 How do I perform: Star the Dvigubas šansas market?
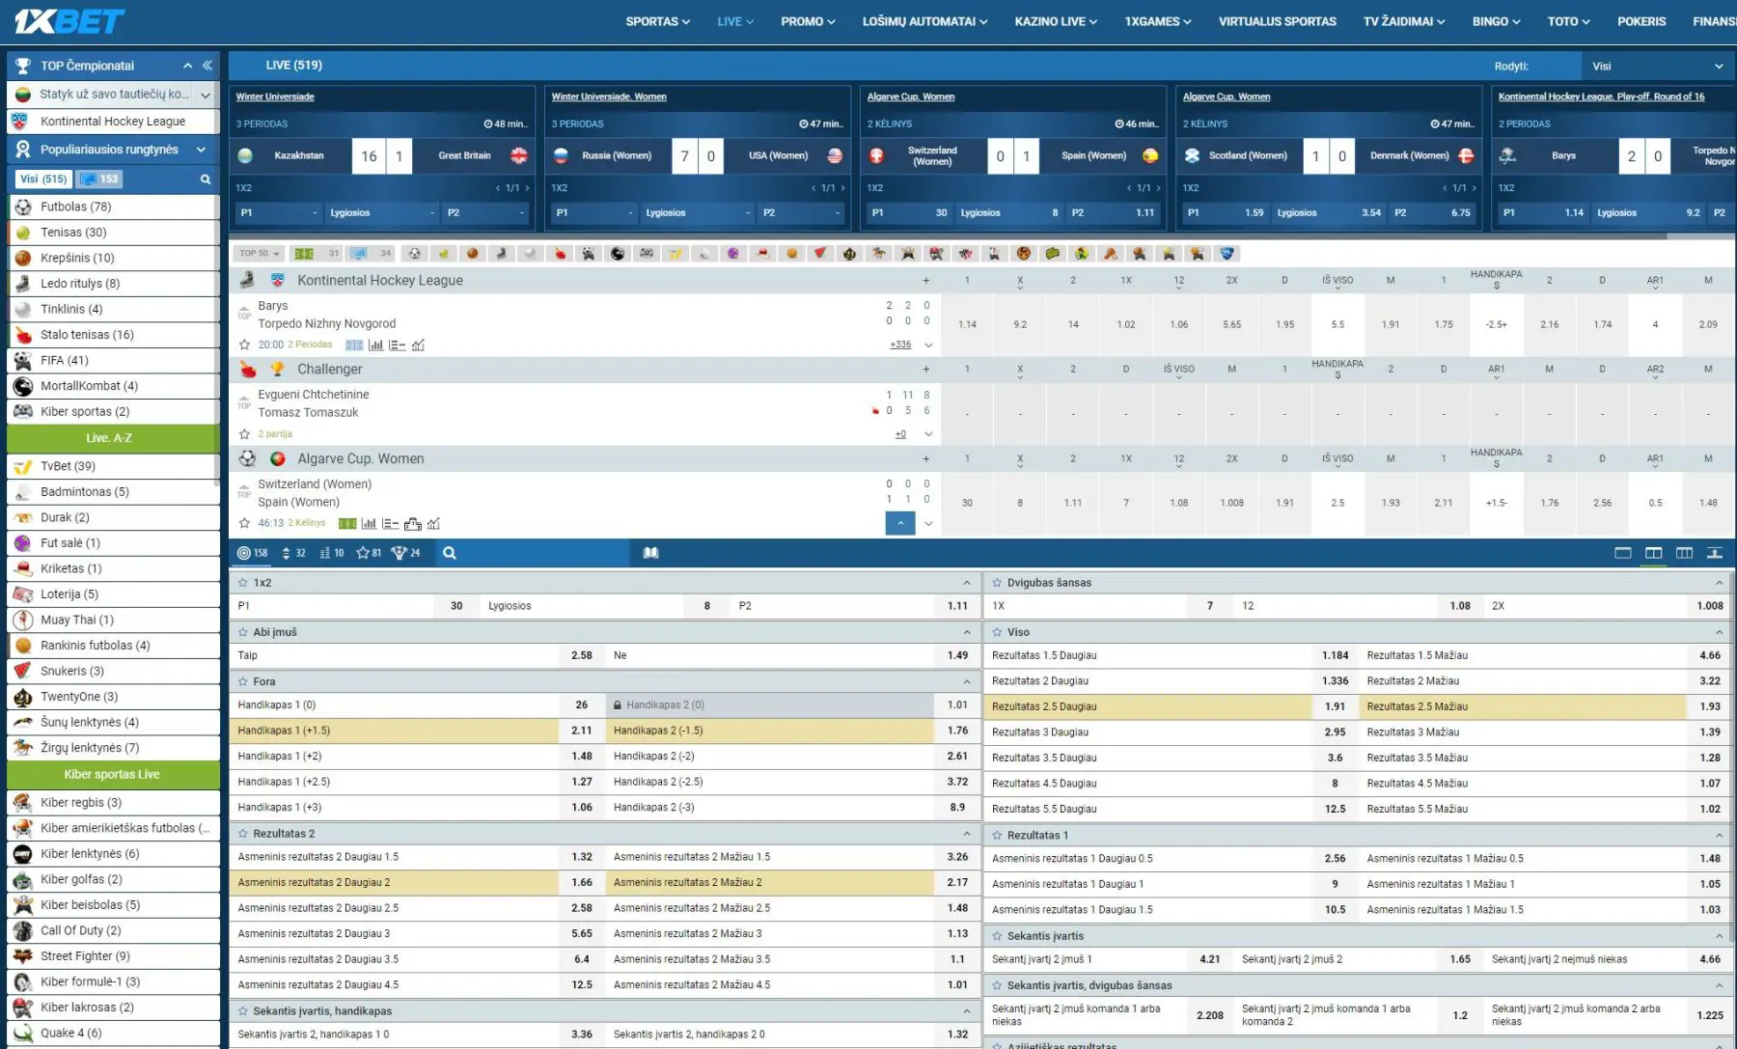[997, 583]
